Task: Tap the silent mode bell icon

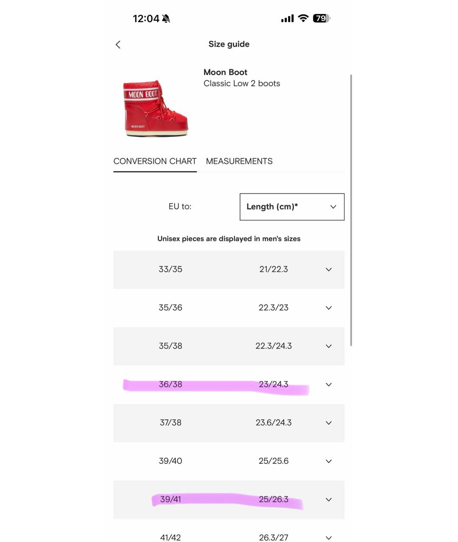Action: click(x=166, y=19)
